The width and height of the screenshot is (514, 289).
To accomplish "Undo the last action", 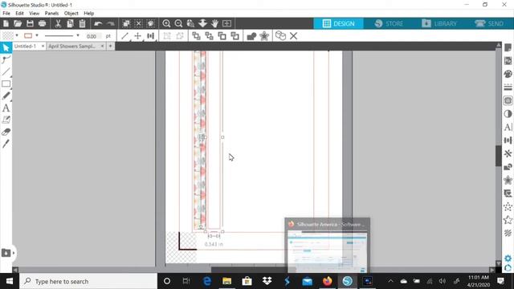I will (98, 23).
